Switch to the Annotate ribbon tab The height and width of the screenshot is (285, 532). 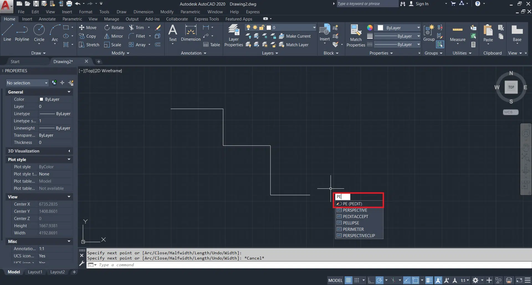pos(47,19)
